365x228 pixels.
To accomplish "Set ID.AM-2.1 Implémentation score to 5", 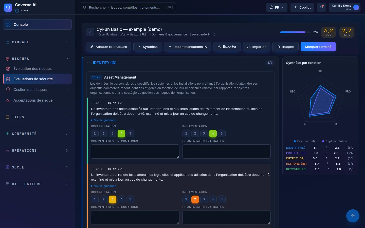I will click(222, 199).
